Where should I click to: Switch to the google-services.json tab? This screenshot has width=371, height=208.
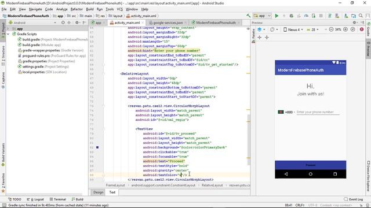point(168,23)
